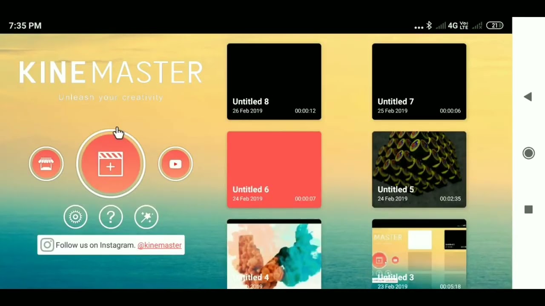Tap the Android home circle button

tap(528, 153)
